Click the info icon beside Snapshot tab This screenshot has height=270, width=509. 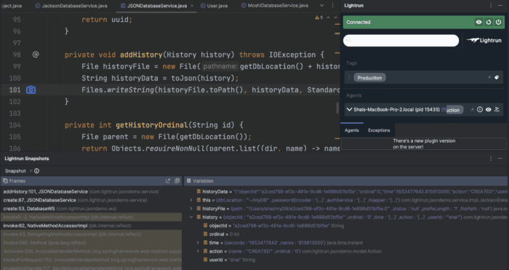[36, 171]
